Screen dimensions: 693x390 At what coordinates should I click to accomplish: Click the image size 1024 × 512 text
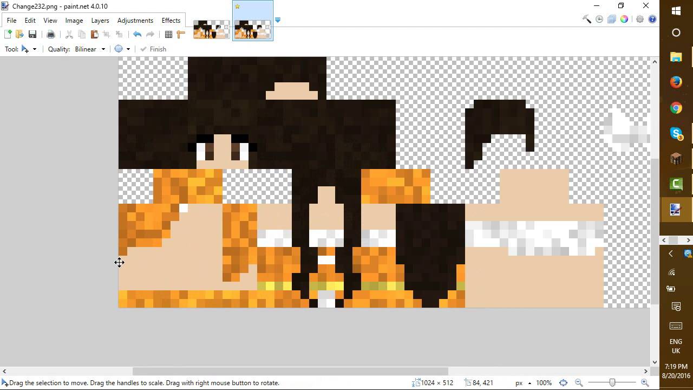coord(437,382)
